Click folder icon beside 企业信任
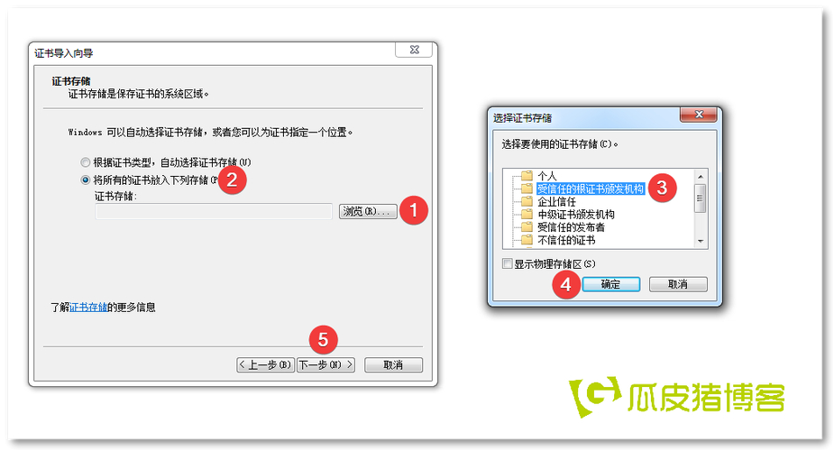The height and width of the screenshot is (451, 834). click(x=527, y=201)
